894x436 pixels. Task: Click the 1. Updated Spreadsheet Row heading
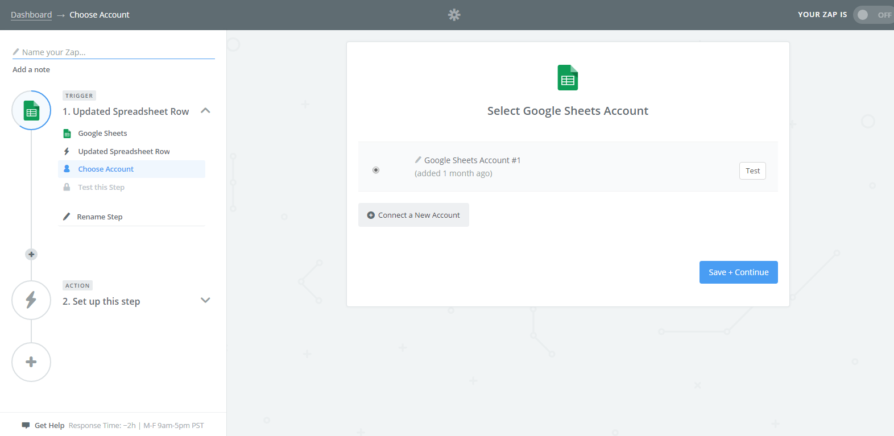(x=126, y=111)
